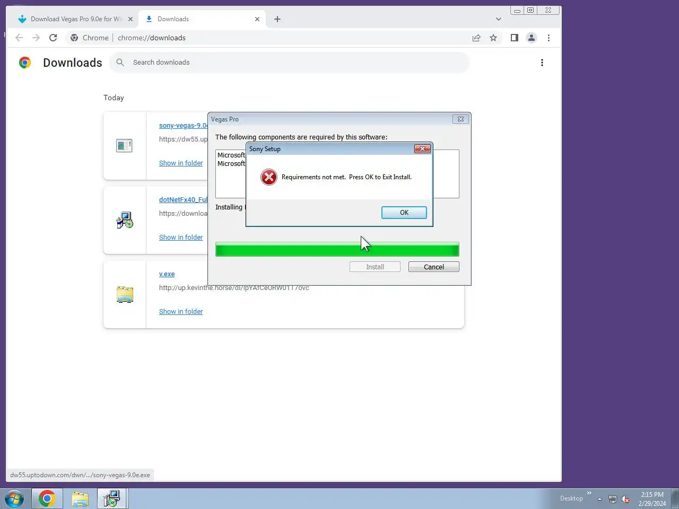Open the dotNetFx40 download link
Viewport: 679px width, 509px height.
click(x=184, y=200)
